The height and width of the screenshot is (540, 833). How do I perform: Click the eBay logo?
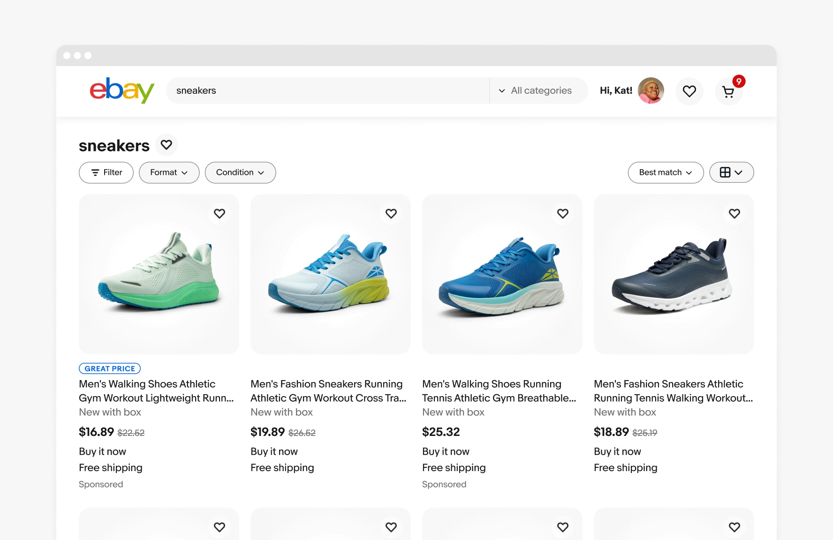point(121,90)
